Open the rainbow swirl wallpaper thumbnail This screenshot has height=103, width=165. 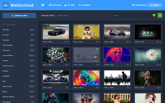tap(86, 78)
